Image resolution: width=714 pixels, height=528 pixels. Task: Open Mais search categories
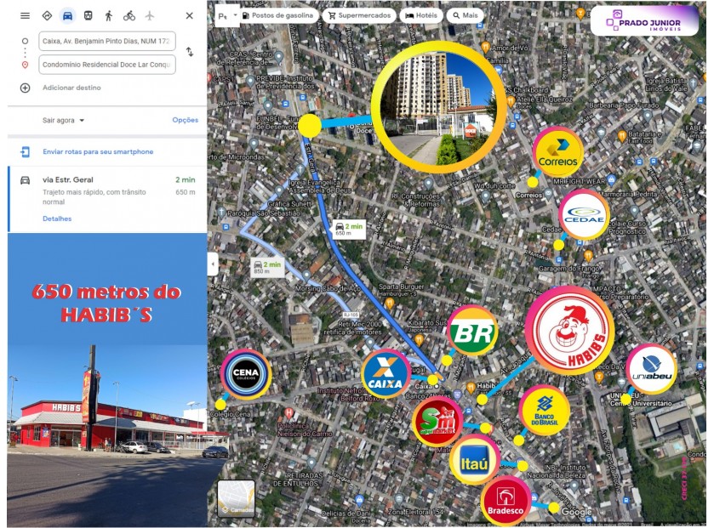pyautogui.click(x=465, y=15)
